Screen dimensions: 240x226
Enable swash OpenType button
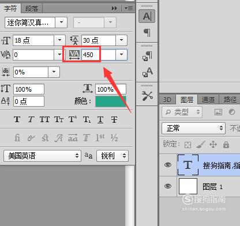[59, 138]
